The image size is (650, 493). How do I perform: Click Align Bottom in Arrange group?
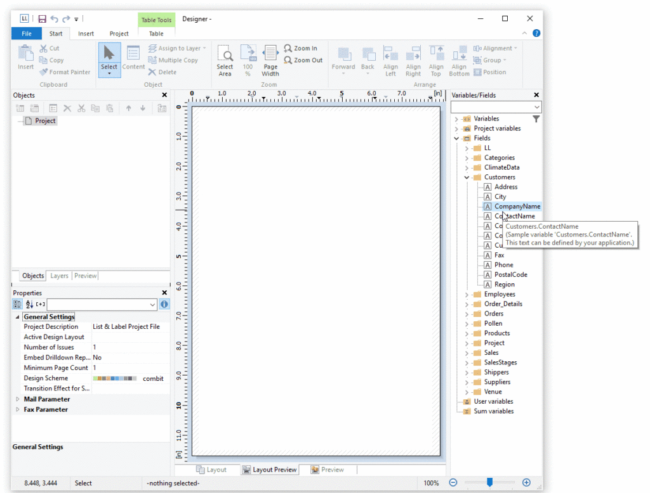tap(460, 61)
